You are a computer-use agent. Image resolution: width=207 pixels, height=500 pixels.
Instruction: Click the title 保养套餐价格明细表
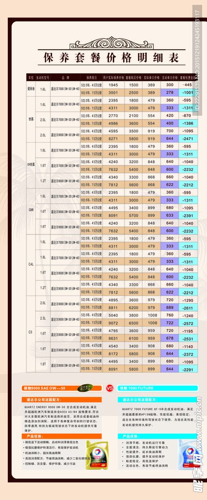pos(111,58)
